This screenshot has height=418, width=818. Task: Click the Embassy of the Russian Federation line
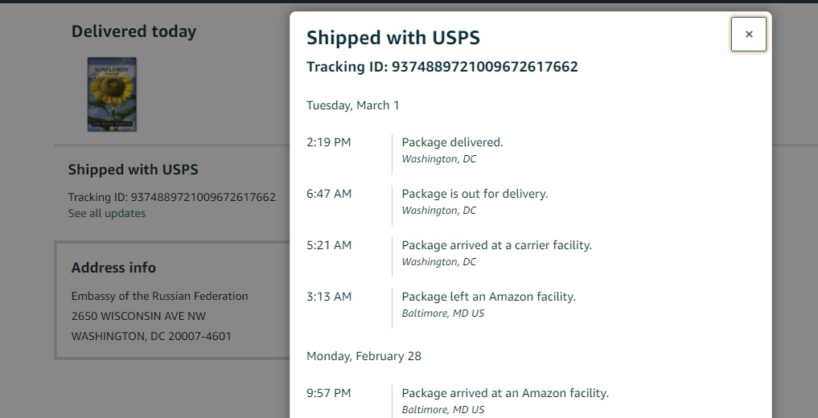click(159, 296)
